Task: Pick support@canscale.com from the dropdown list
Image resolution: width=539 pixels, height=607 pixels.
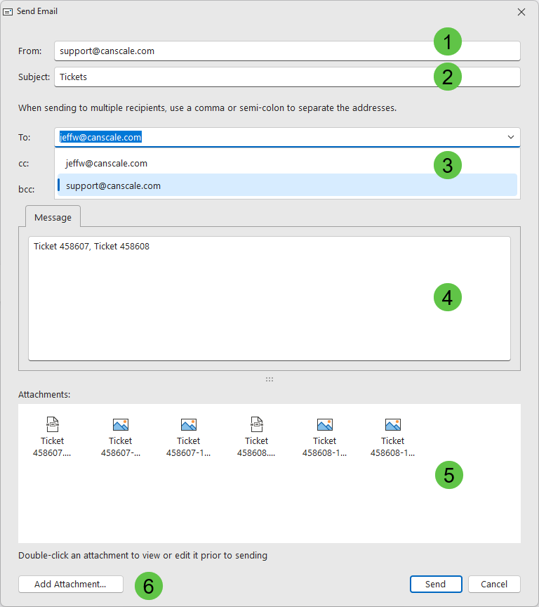Action: [x=114, y=185]
